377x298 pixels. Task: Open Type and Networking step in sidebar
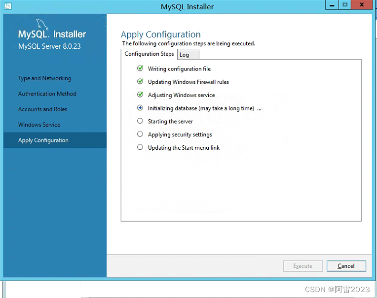[45, 78]
